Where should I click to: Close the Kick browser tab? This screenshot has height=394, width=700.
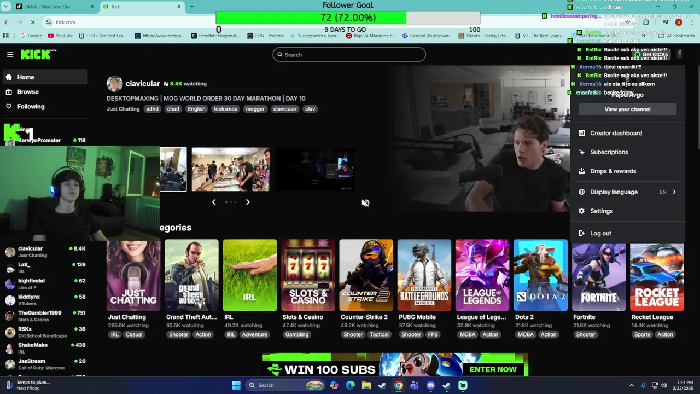tap(179, 7)
